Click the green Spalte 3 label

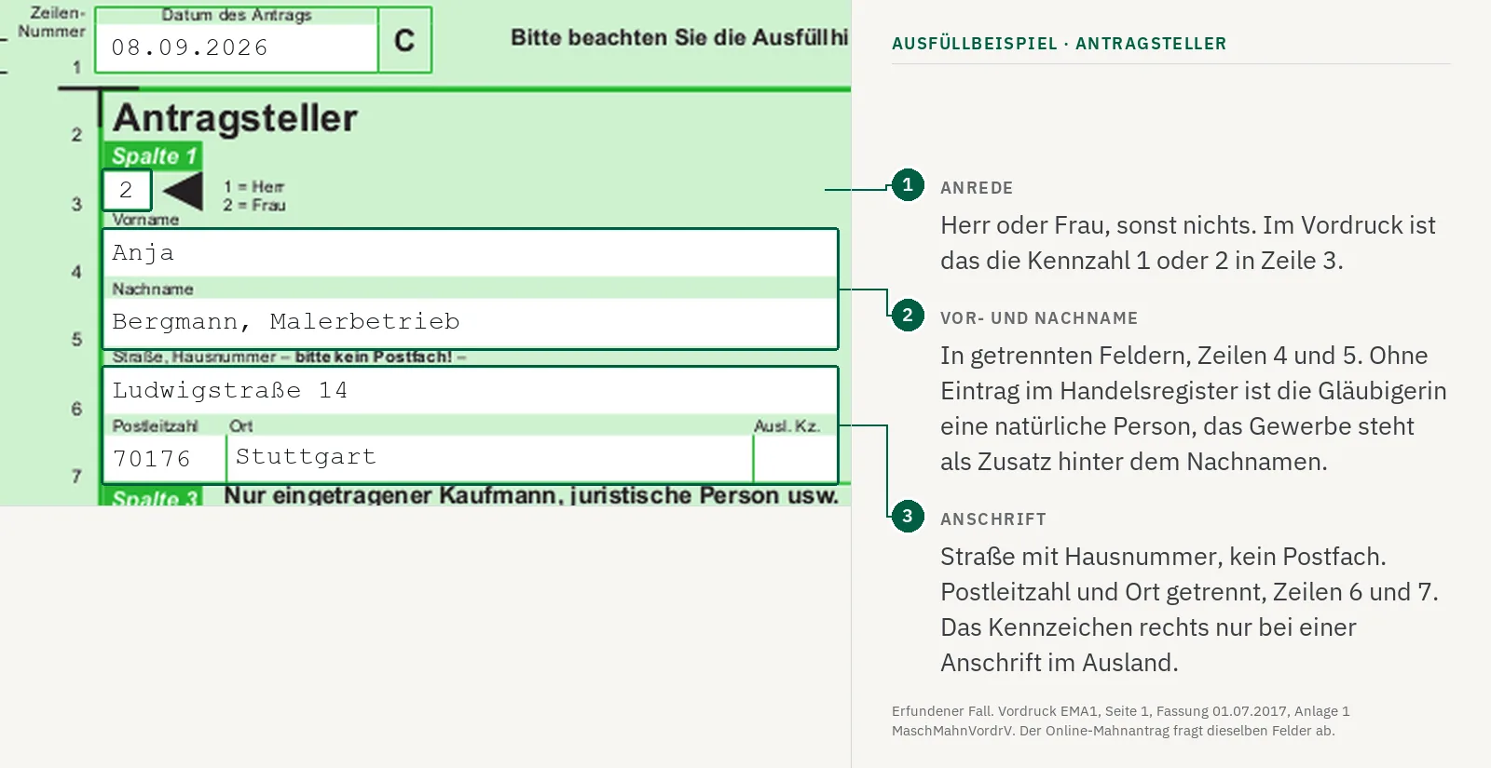[x=153, y=498]
